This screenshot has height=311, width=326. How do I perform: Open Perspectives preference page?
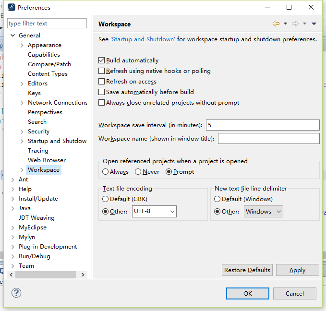pos(45,112)
